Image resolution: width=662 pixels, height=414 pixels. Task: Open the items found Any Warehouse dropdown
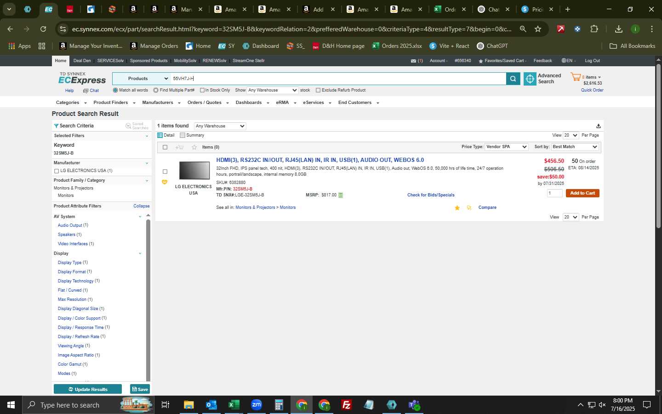(x=220, y=126)
